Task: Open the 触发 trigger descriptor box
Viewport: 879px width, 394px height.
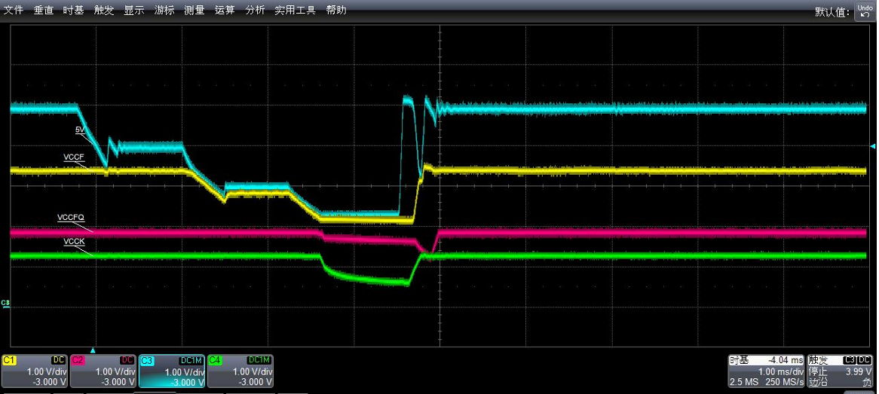Action: [x=841, y=371]
